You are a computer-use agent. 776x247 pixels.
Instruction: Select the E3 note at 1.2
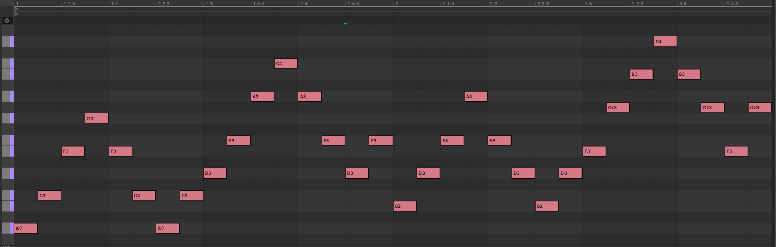[x=120, y=151]
